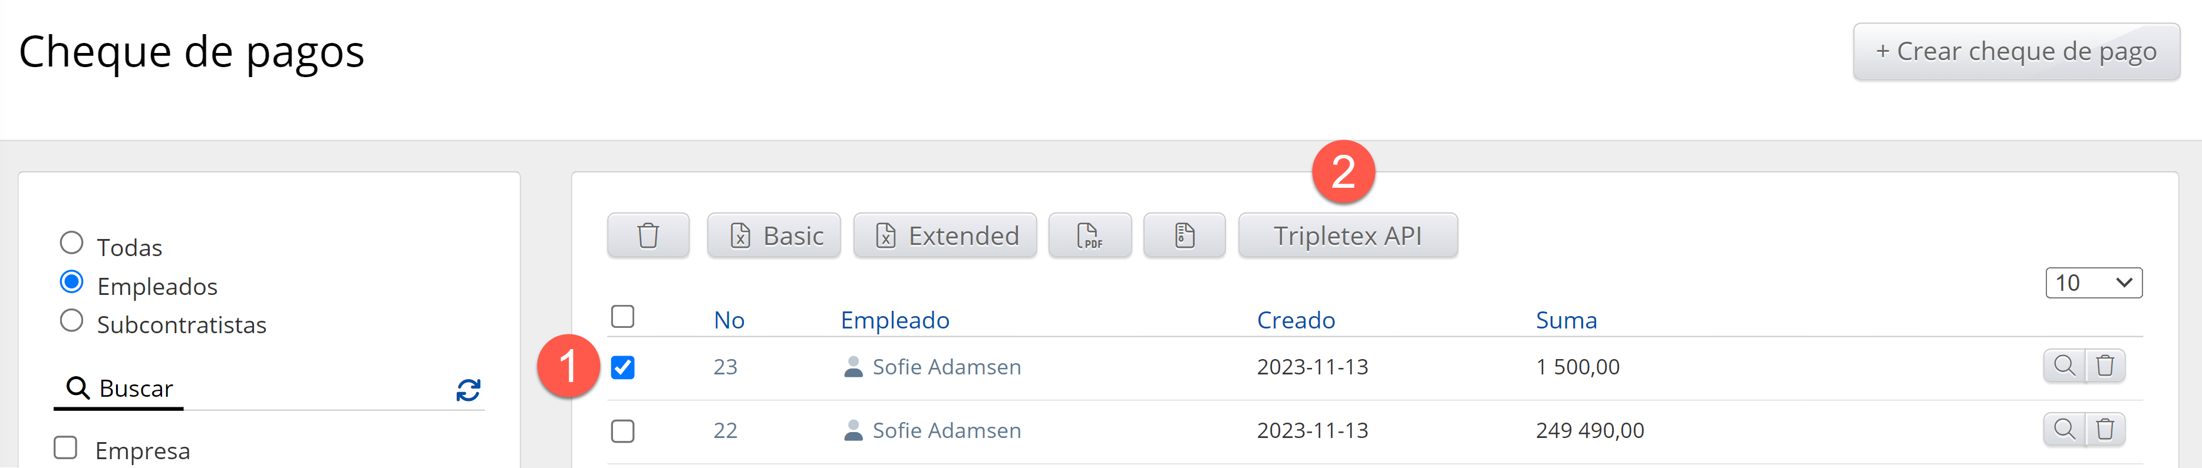Choose the Subcontratistas radio option
Screen dimensions: 2202x468
point(72,321)
